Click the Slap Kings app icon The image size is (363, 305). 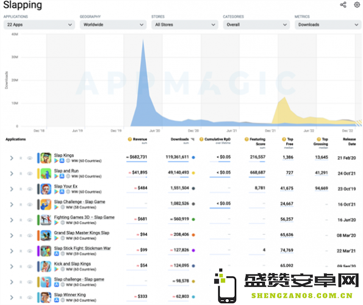(x=46, y=158)
